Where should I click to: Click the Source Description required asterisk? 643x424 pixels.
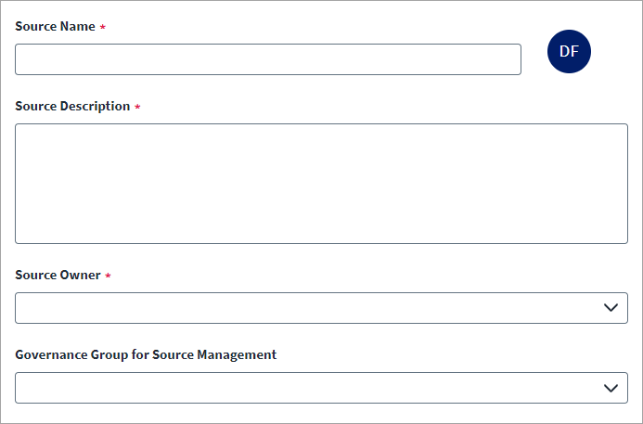coord(137,108)
